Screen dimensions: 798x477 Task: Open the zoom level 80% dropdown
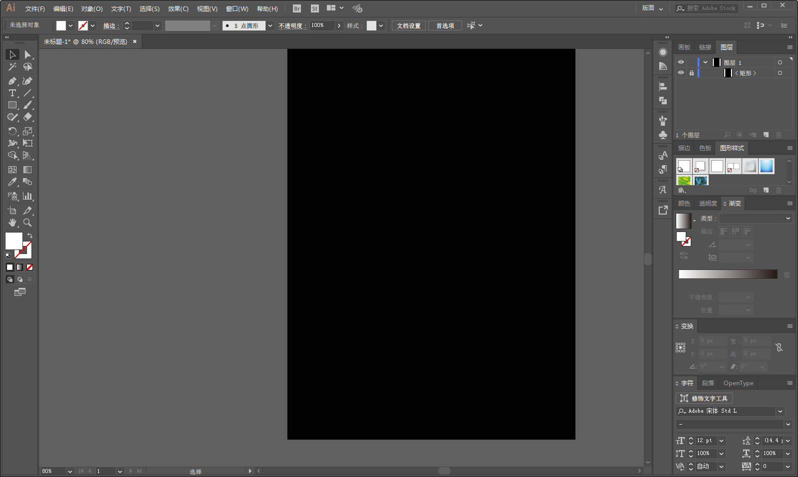click(x=70, y=471)
